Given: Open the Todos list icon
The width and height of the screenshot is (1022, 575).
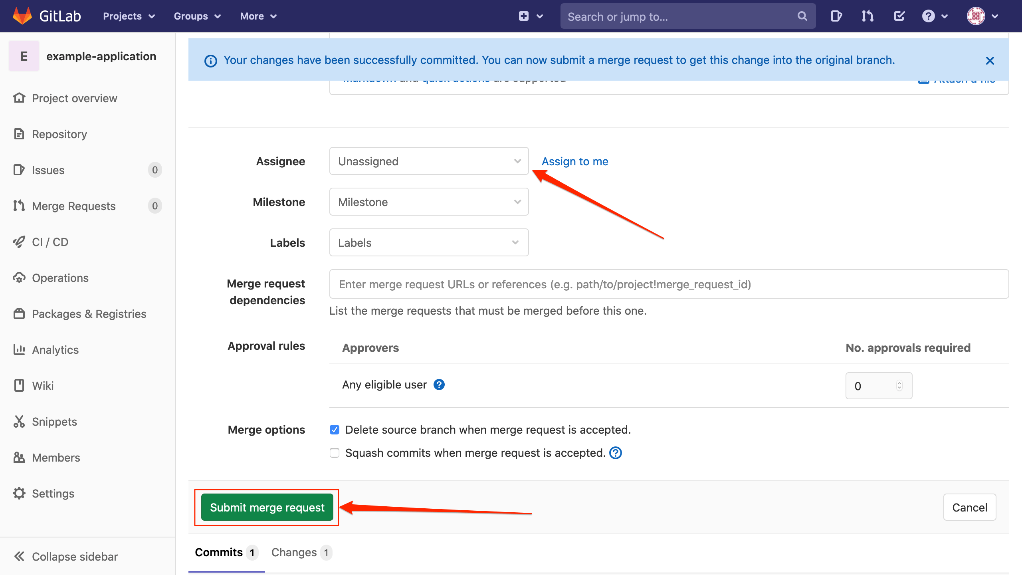Looking at the screenshot, I should pos(899,16).
